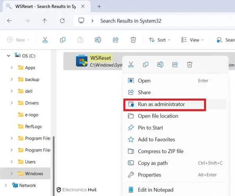Click the Delete trash icon in context menu
235x196 pixels.
[190, 65]
